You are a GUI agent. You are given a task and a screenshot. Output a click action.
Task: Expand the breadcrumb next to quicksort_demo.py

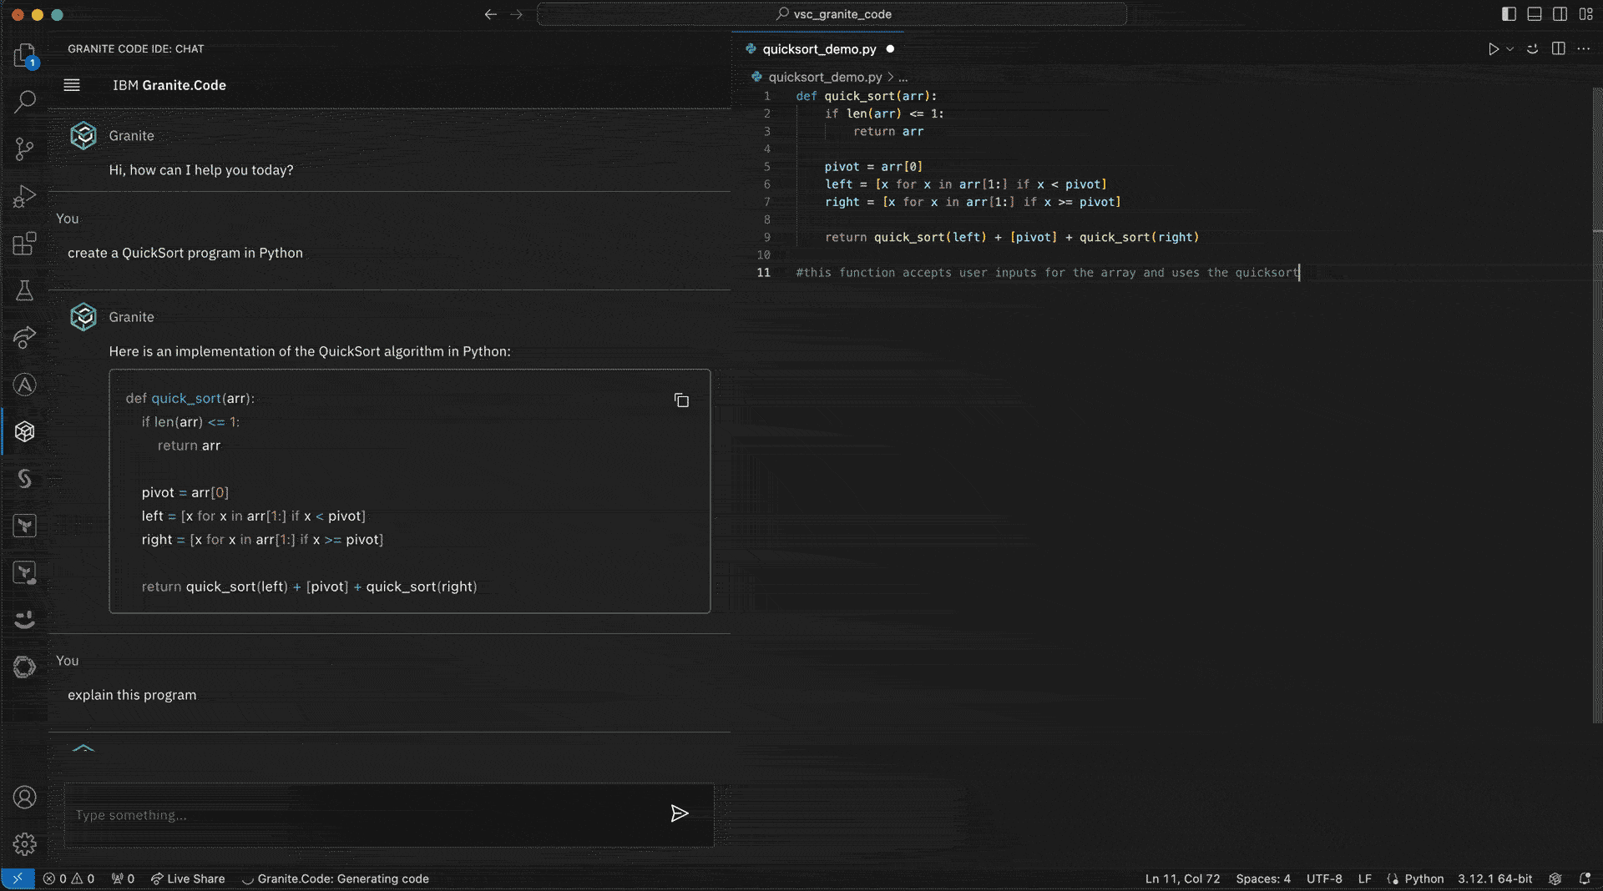tap(903, 77)
